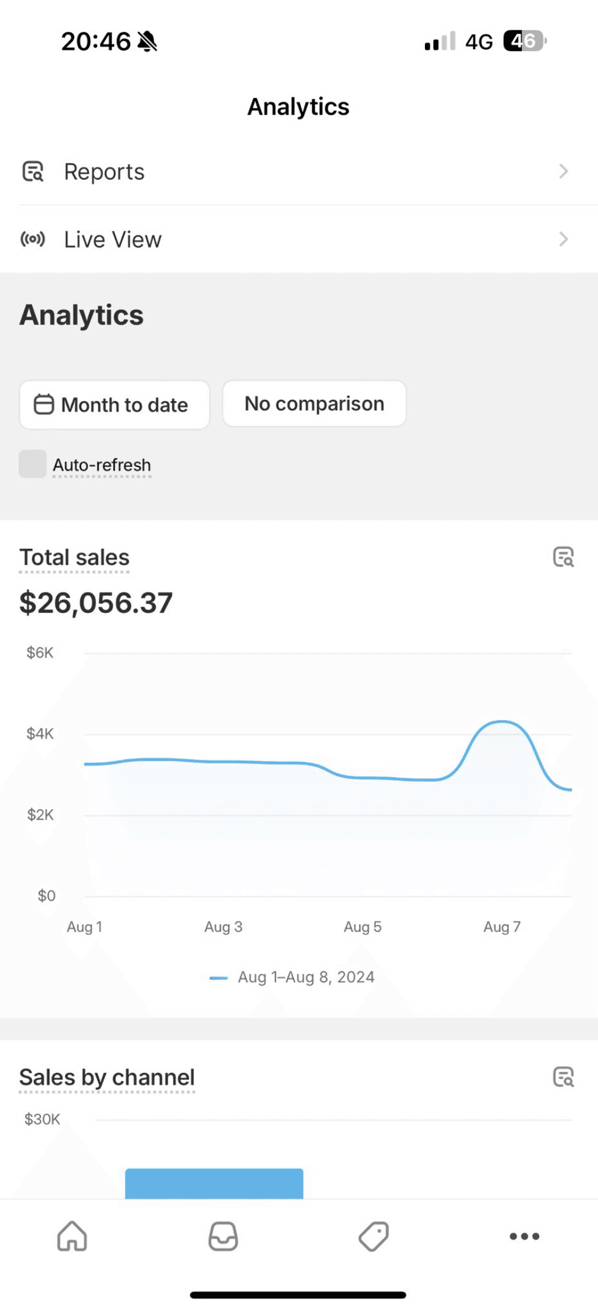Image resolution: width=598 pixels, height=1310 pixels.
Task: Open Products tag icon in bottom bar
Action: pos(374,1236)
